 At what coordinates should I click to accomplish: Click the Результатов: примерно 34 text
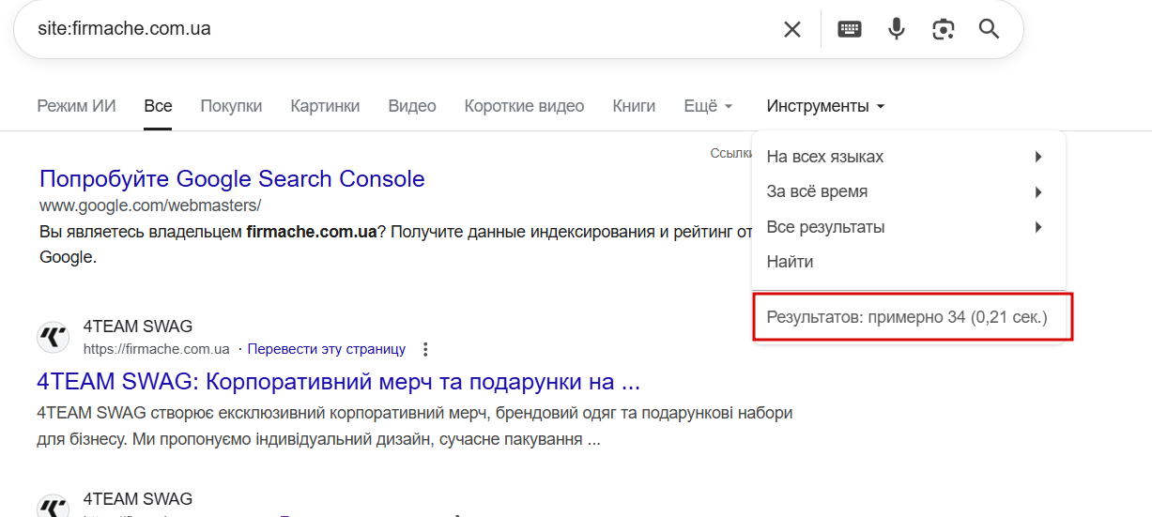click(907, 317)
